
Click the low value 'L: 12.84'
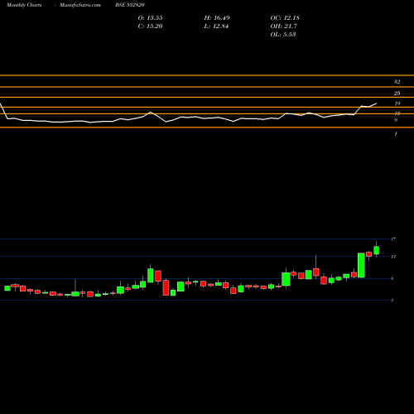pyautogui.click(x=216, y=26)
